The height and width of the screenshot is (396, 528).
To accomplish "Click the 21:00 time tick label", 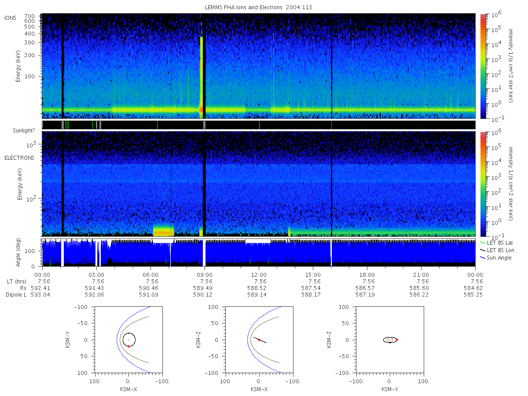I will click(421, 275).
